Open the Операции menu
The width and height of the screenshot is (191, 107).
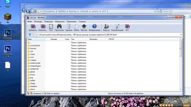coord(48,21)
